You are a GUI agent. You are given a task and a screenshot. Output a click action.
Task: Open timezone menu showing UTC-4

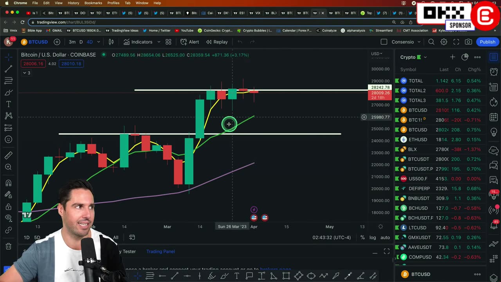pyautogui.click(x=332, y=237)
